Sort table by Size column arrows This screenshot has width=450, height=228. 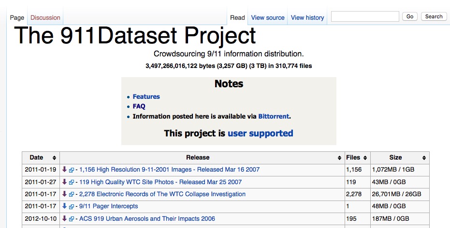click(424, 158)
